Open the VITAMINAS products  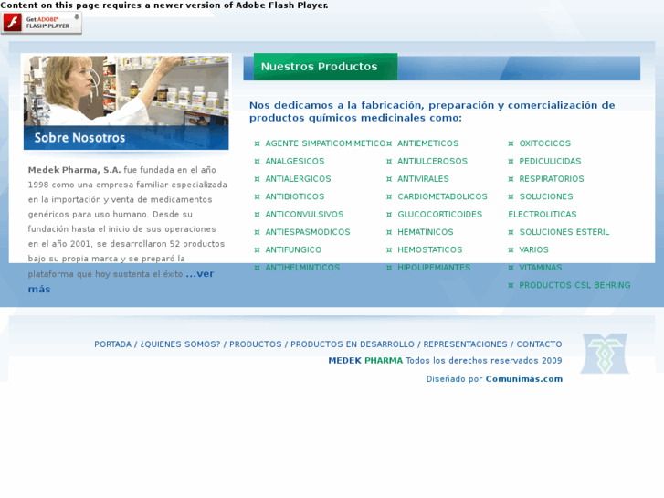541,268
